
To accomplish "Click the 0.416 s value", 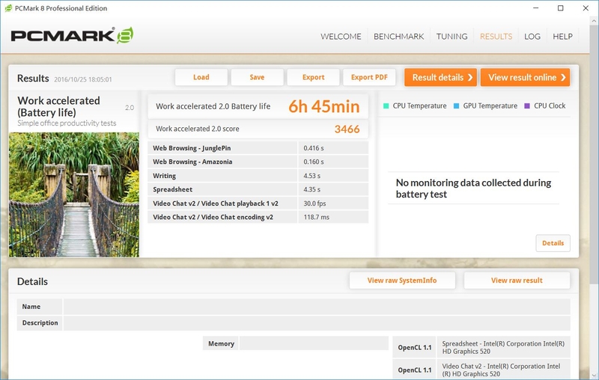I will [314, 148].
